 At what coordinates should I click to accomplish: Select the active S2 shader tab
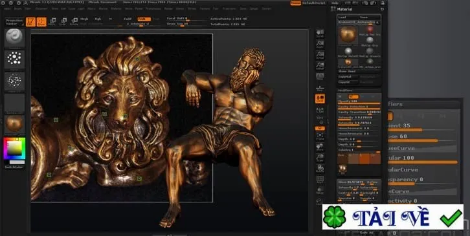pyautogui.click(x=353, y=96)
